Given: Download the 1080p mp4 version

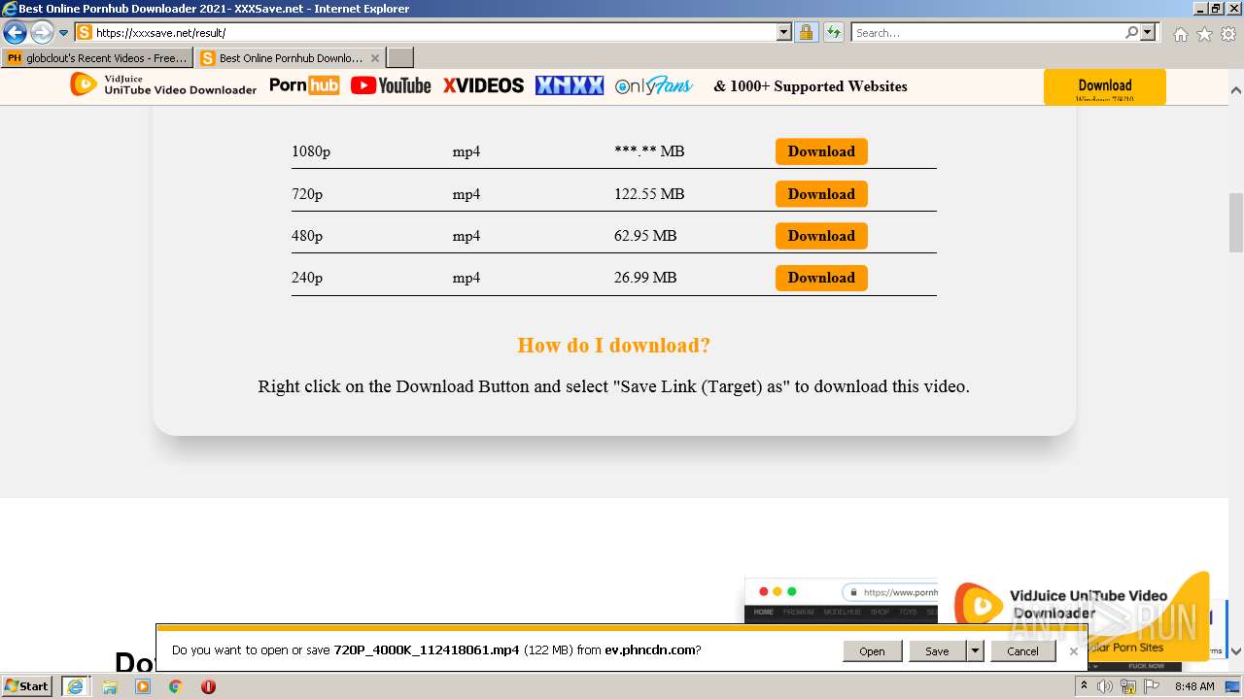Looking at the screenshot, I should [821, 151].
